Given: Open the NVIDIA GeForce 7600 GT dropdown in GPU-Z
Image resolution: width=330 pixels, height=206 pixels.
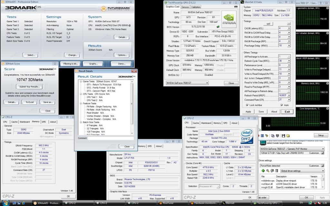Looking at the screenshot, I should 187,83.
